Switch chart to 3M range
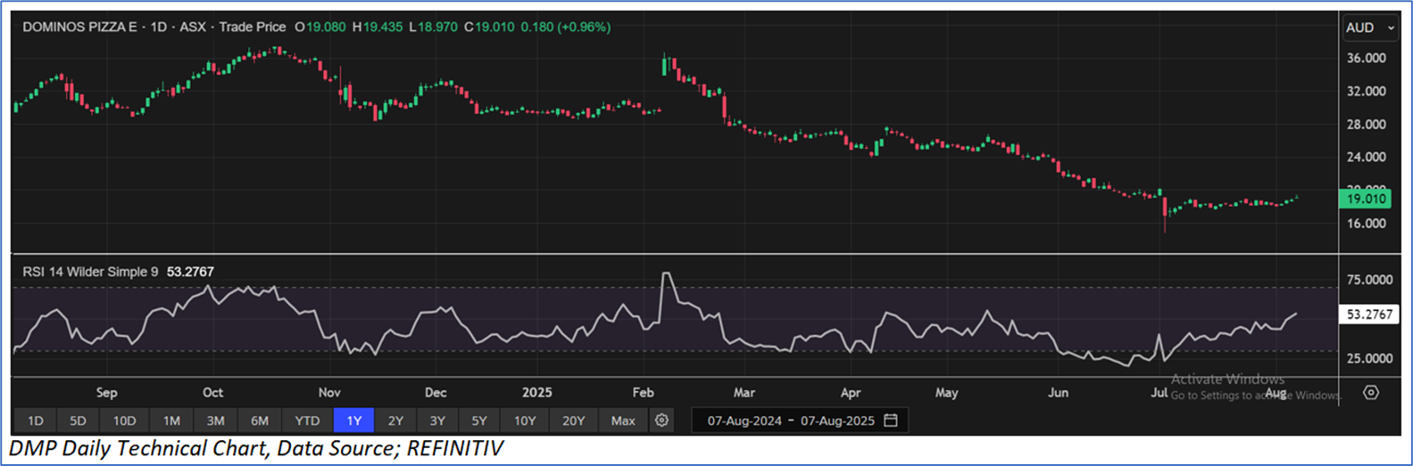Screen dimensions: 1413x466 (215, 421)
